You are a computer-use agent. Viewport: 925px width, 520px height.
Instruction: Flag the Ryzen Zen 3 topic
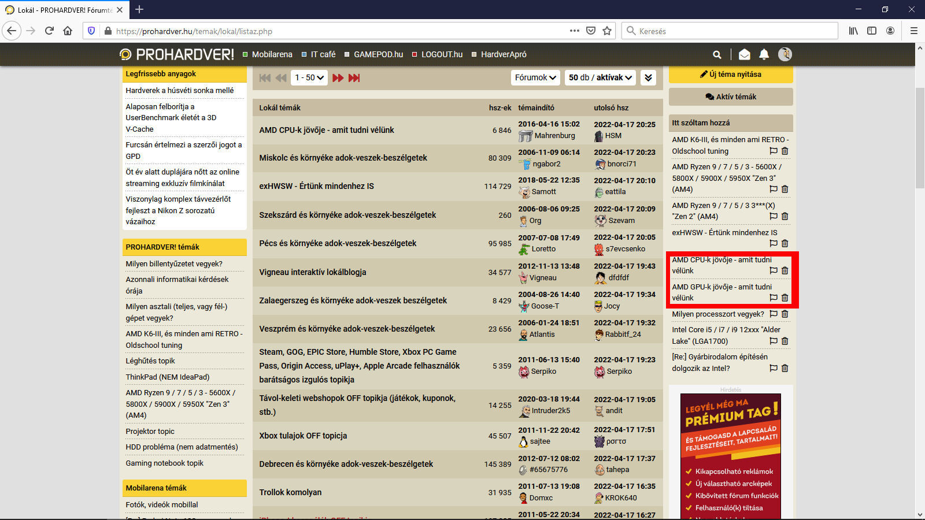774,189
